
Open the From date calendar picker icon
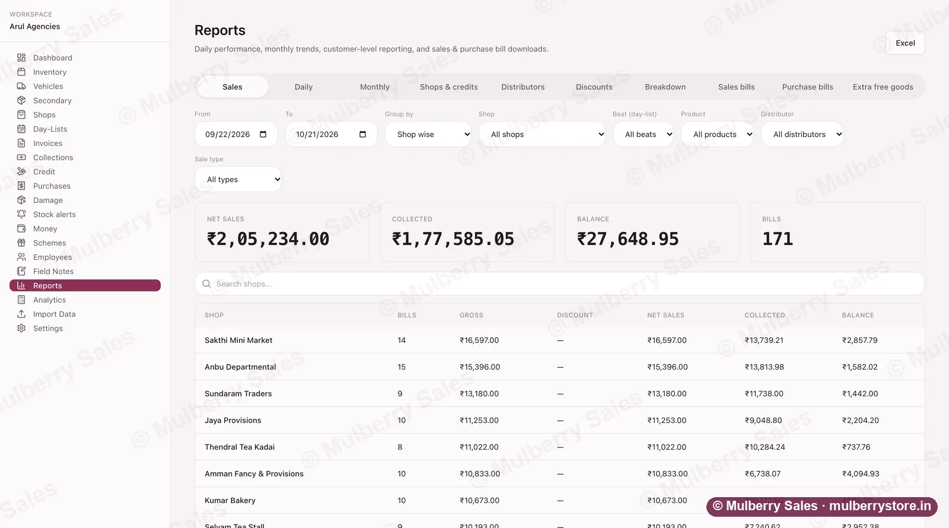point(263,134)
